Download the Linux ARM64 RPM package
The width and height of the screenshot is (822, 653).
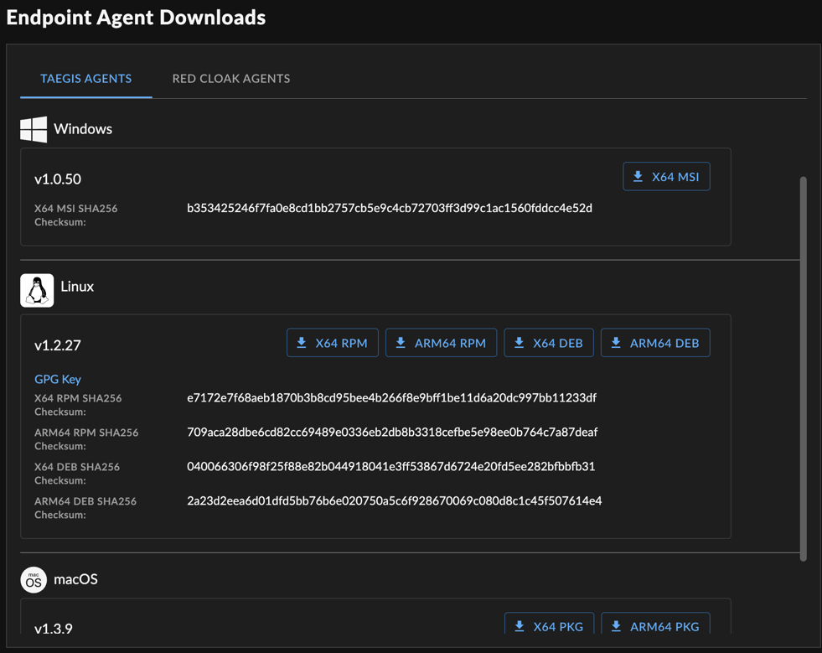tap(441, 343)
